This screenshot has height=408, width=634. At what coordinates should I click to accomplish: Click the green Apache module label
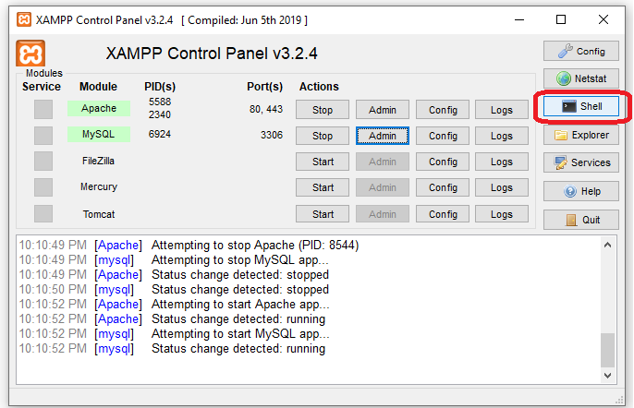coord(99,108)
